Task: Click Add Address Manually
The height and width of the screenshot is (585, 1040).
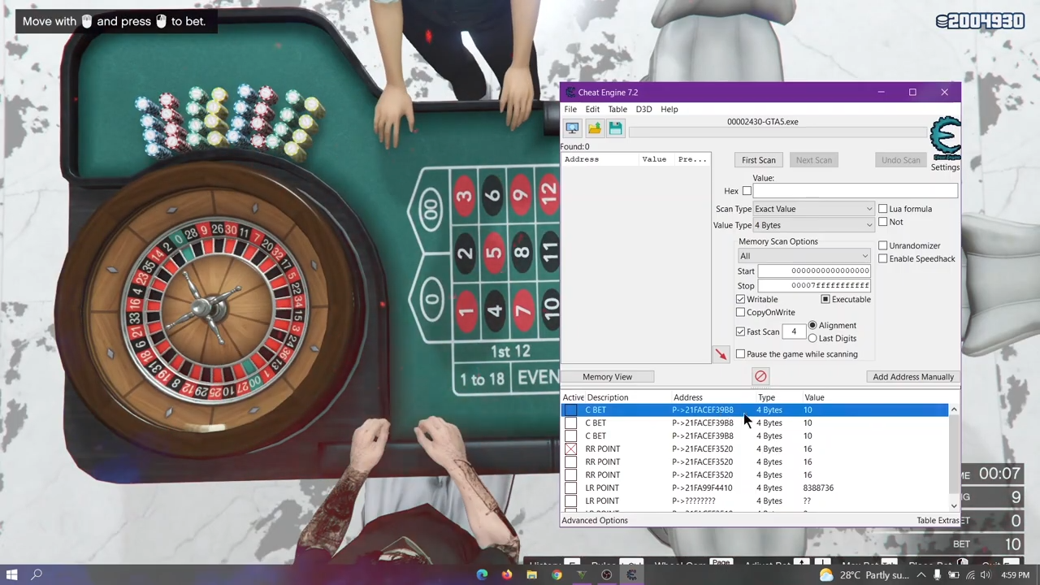Action: coord(913,376)
